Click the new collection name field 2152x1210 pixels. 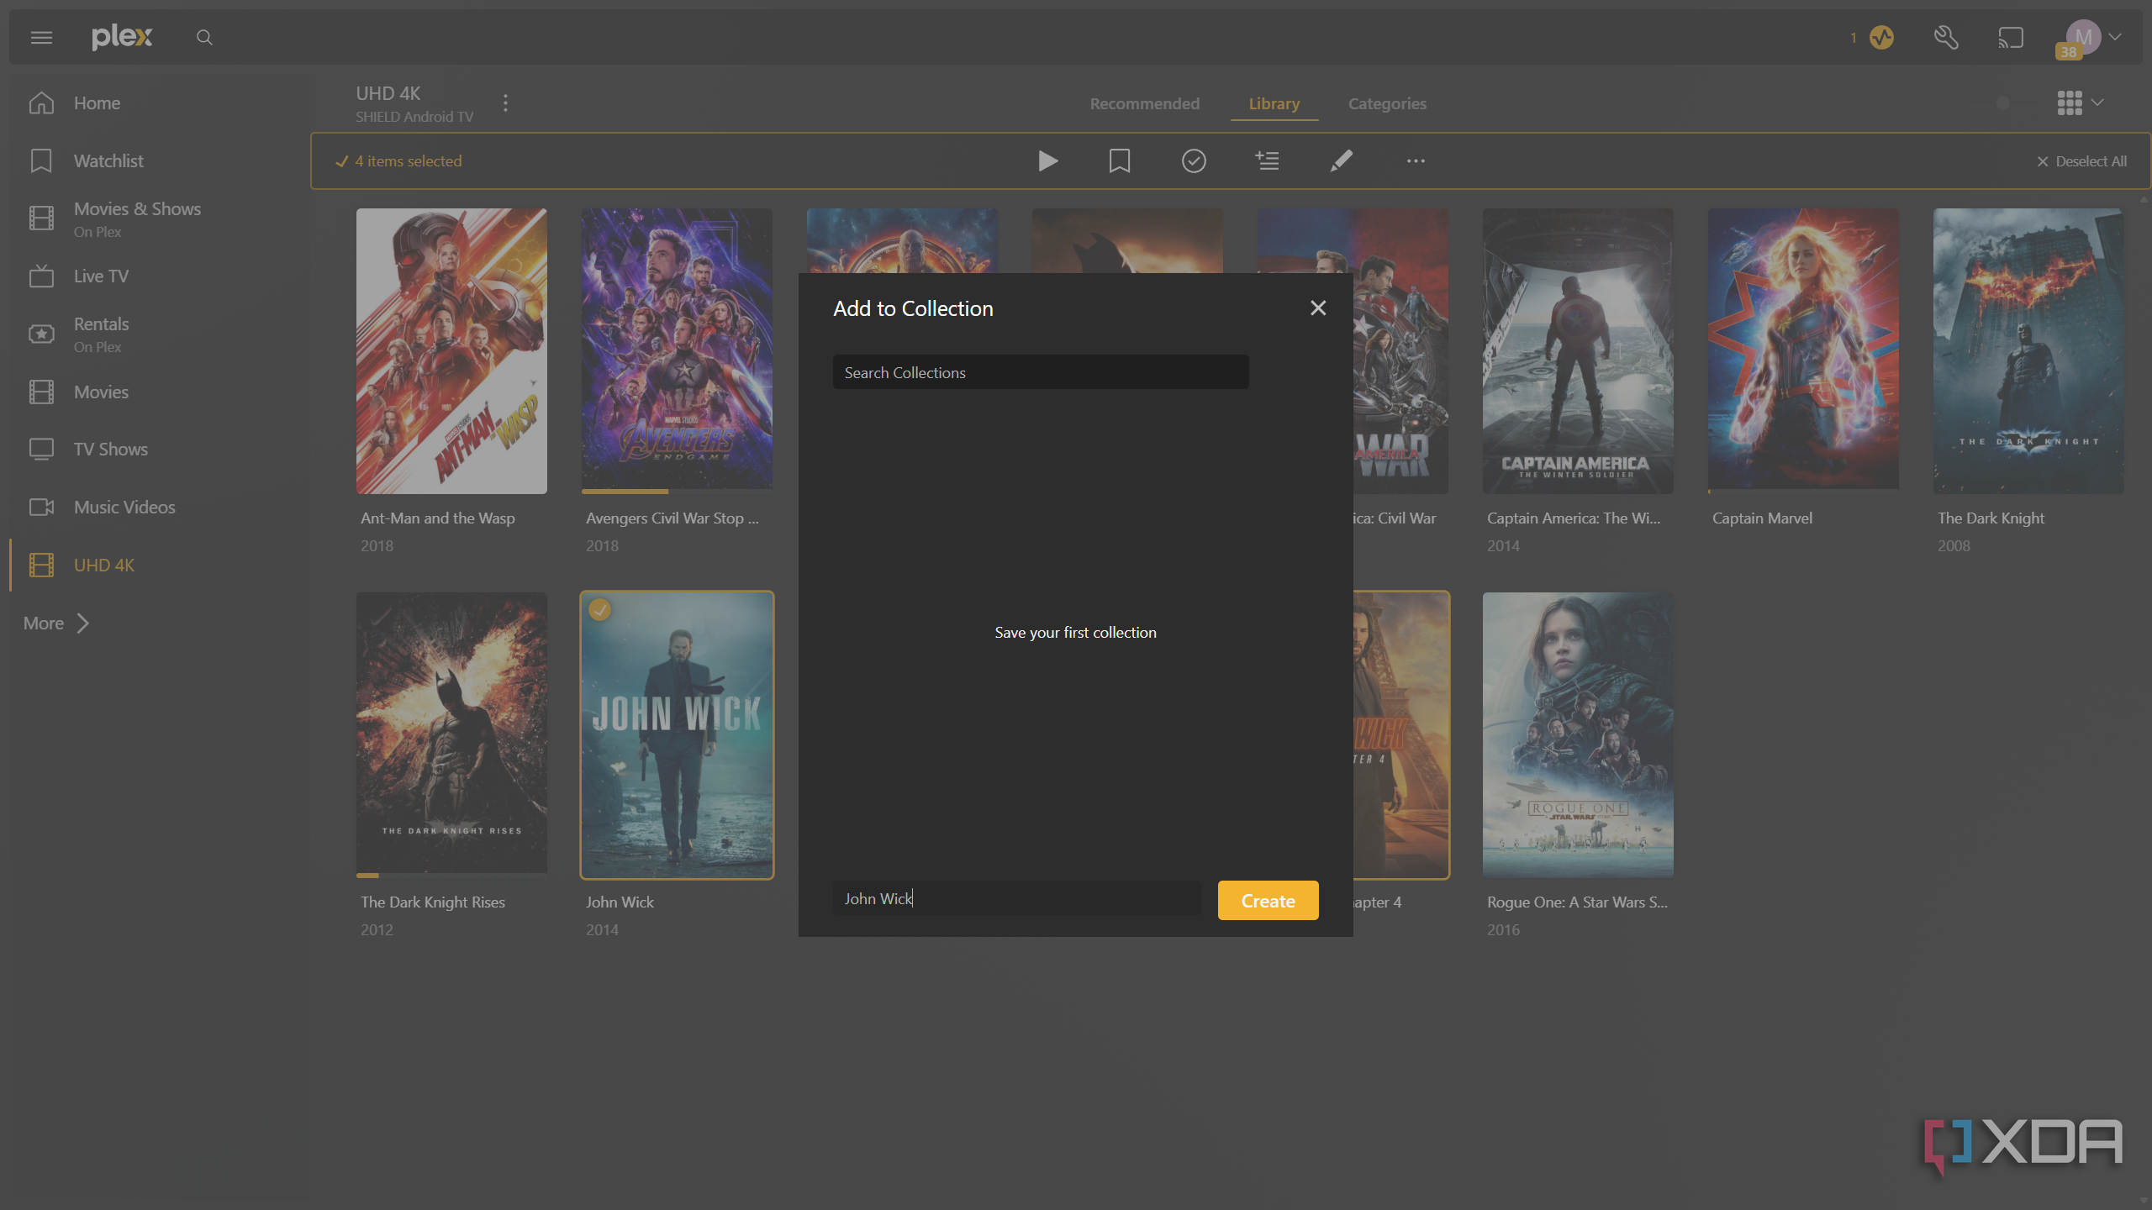[1017, 898]
